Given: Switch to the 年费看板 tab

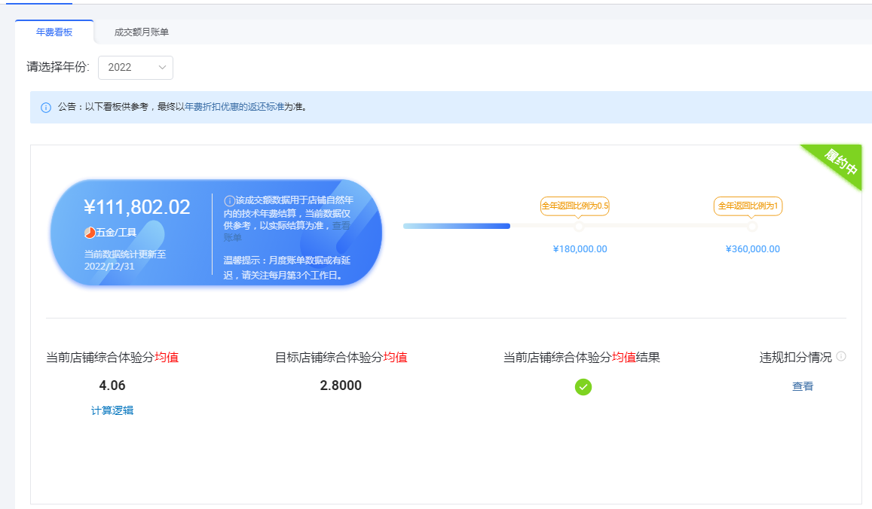Looking at the screenshot, I should click(x=54, y=32).
